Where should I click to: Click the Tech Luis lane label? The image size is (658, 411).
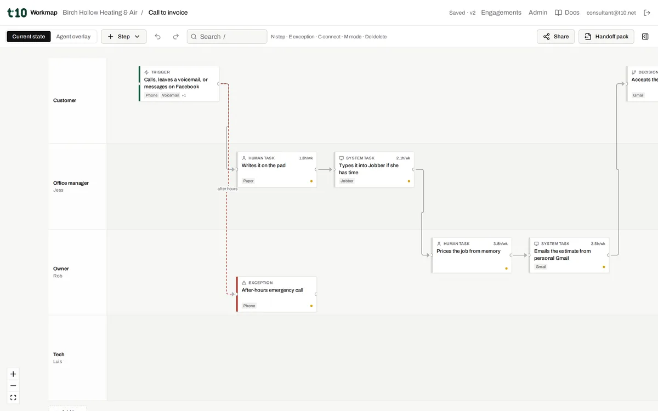pos(59,358)
